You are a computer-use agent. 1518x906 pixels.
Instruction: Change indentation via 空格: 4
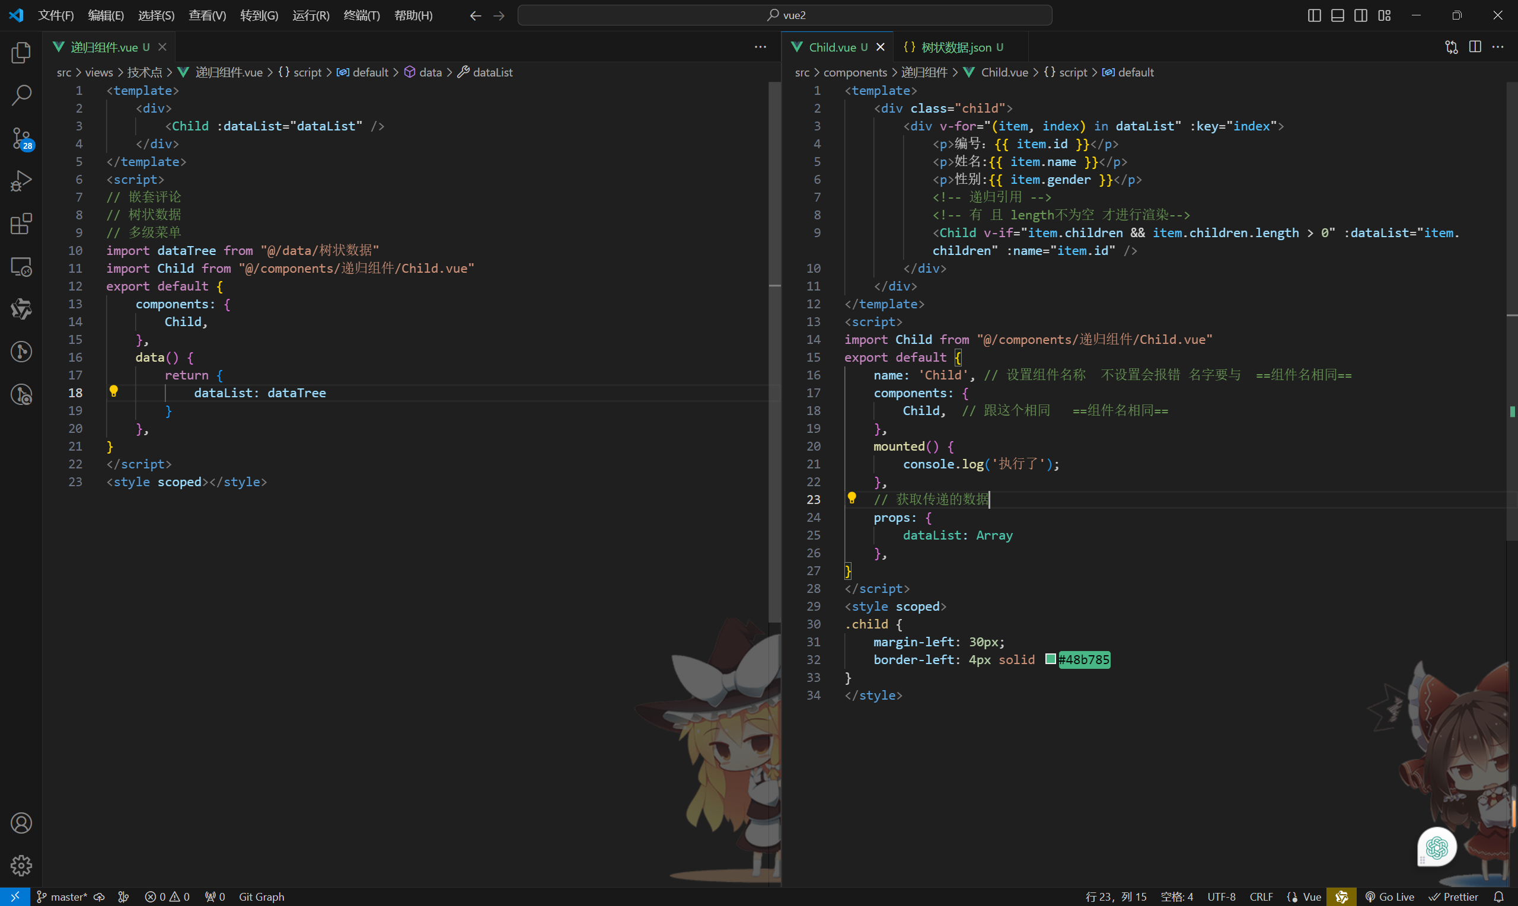[x=1177, y=897]
